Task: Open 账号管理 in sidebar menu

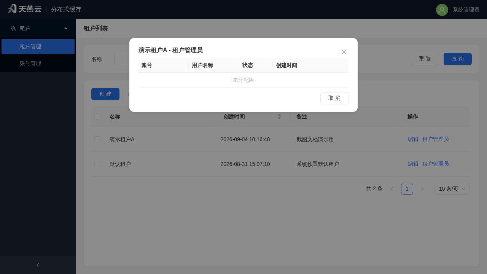Action: (38, 63)
